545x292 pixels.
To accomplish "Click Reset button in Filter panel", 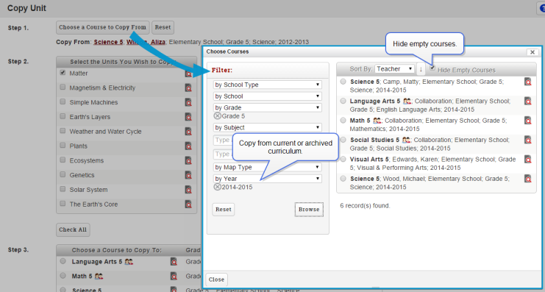I will 223,210.
